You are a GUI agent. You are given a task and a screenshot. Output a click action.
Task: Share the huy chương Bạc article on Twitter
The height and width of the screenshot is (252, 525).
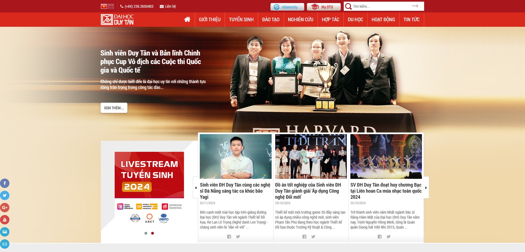(389, 237)
